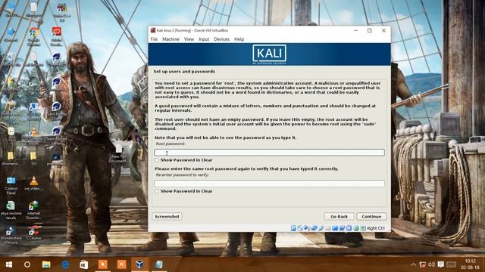Click the network adapter status icon
The height and width of the screenshot is (272, 485).
point(314,228)
